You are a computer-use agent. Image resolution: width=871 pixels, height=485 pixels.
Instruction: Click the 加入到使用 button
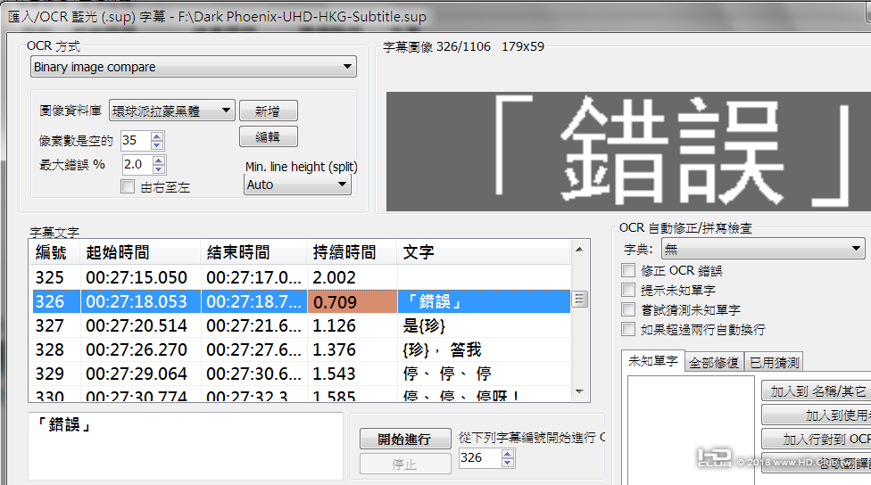coord(816,415)
